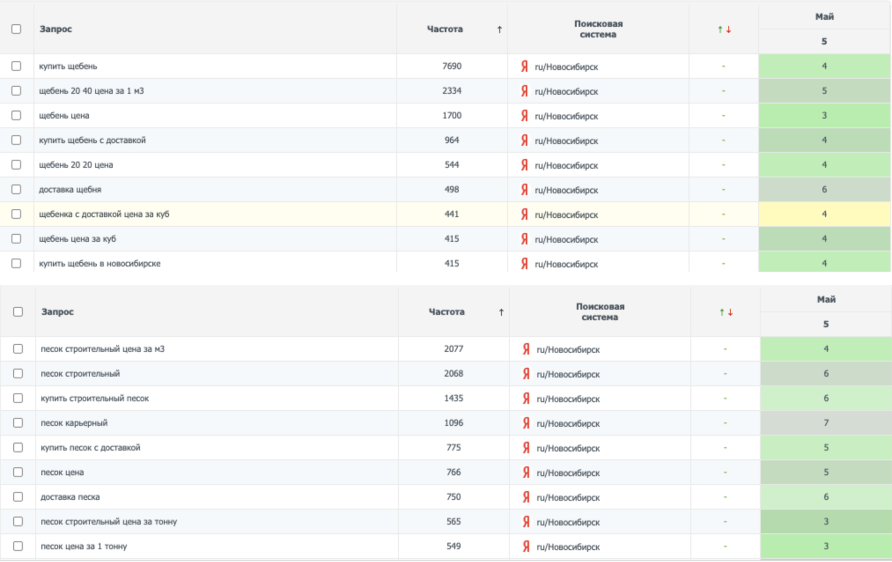Click the yellow position cell for щебенка с доставкой
Screen dimensions: 892x562
824,214
